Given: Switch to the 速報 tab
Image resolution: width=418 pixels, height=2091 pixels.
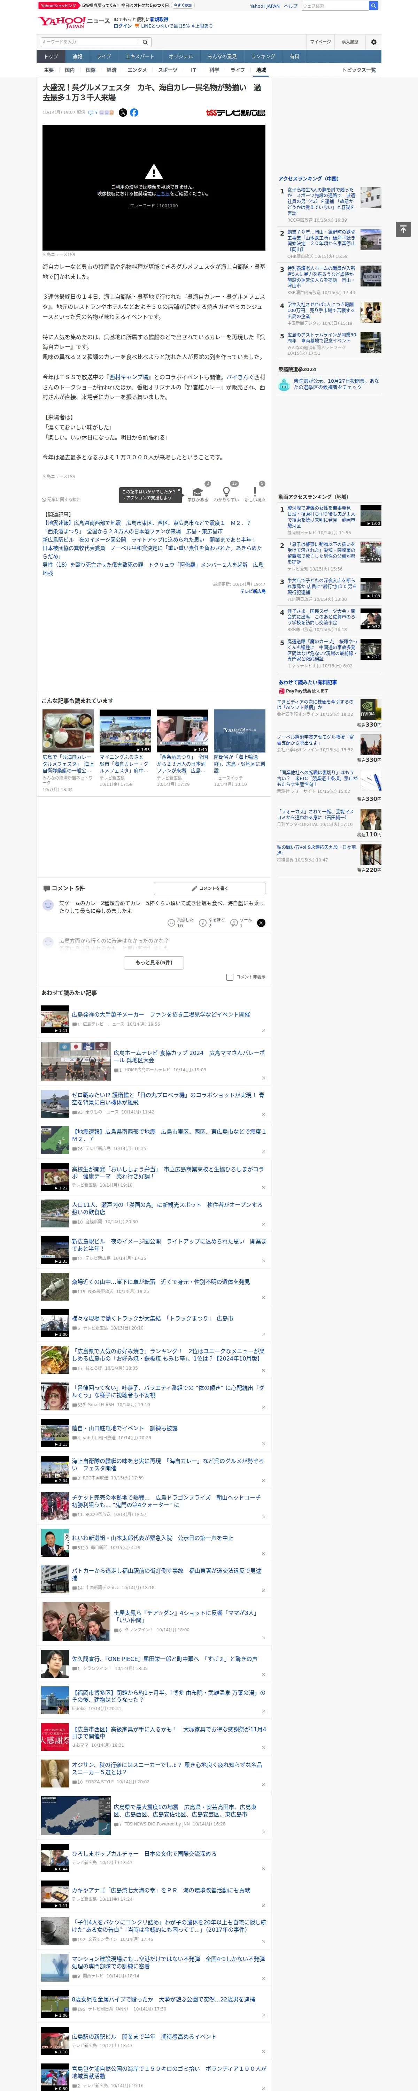Looking at the screenshot, I should (x=77, y=57).
